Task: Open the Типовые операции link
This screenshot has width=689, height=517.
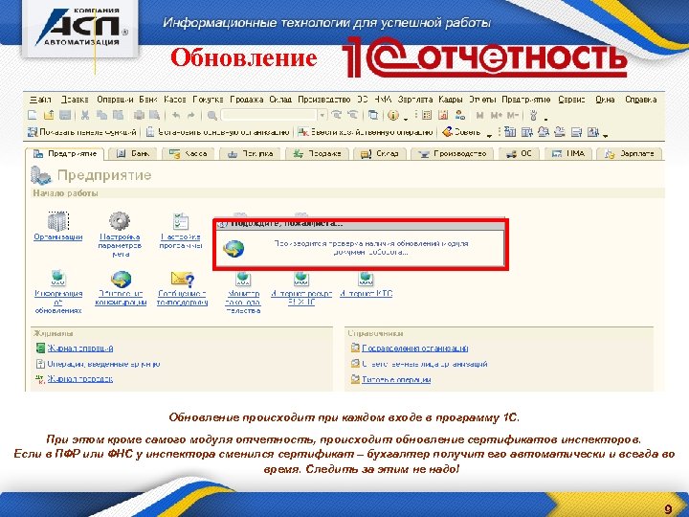Action: (396, 380)
